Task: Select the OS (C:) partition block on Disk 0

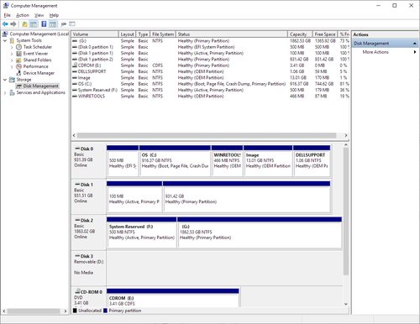Action: pos(175,161)
